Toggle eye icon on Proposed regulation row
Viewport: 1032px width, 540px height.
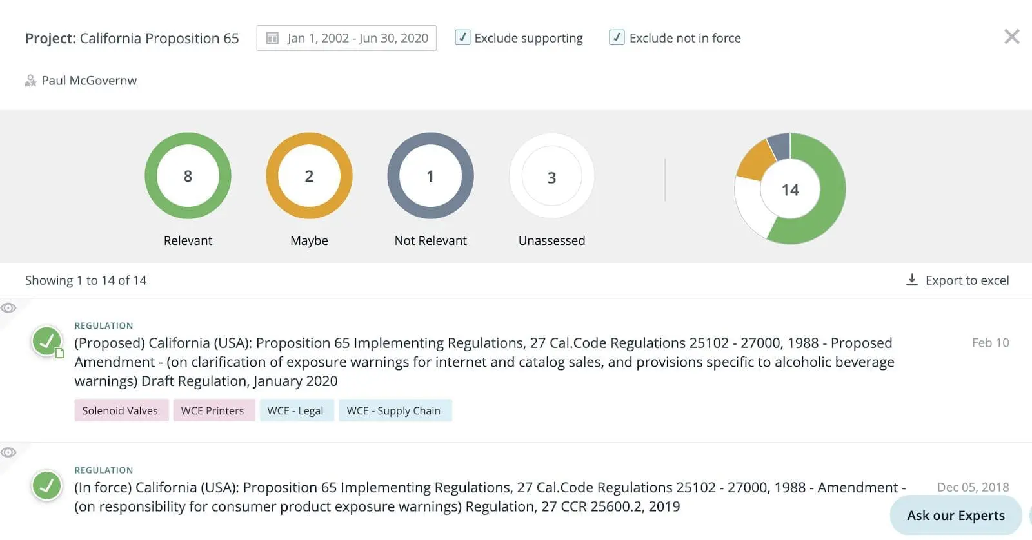click(8, 308)
